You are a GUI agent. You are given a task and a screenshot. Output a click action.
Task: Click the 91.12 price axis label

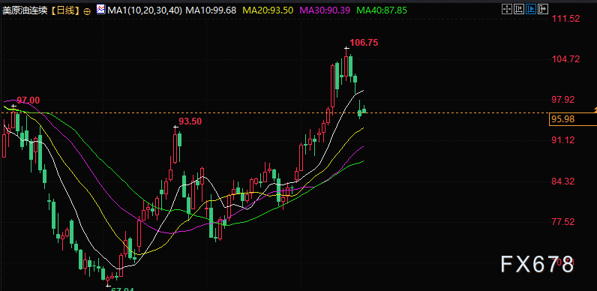[x=563, y=140]
